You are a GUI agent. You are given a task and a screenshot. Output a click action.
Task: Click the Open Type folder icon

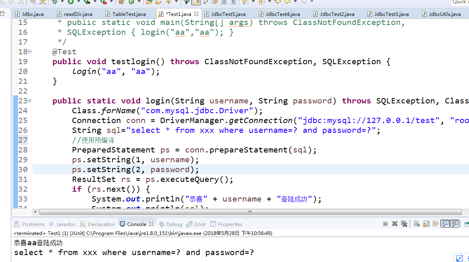coord(149,2)
